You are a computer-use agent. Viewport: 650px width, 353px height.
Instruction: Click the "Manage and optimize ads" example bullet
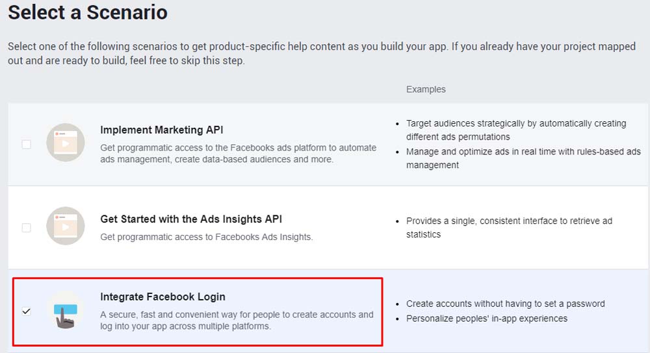[x=523, y=158]
